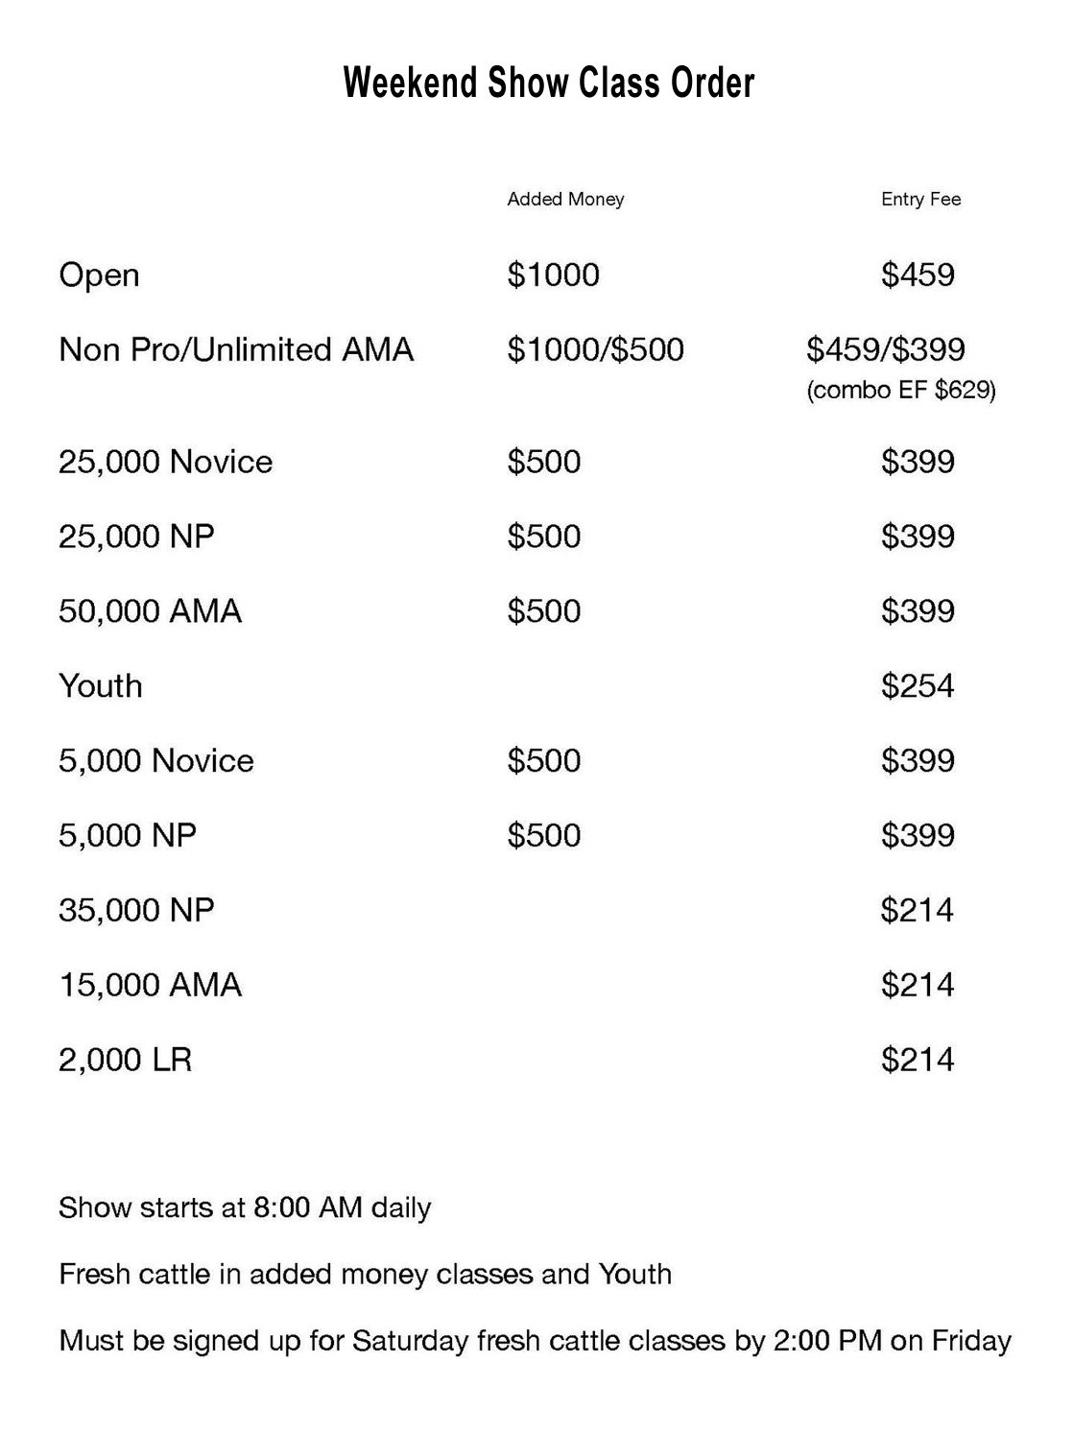Click the Open class row label

coord(99,276)
